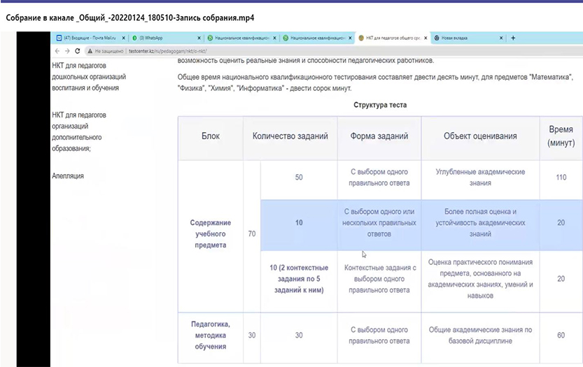Click the browser Forward arrow
The height and width of the screenshot is (367, 583).
66,51
